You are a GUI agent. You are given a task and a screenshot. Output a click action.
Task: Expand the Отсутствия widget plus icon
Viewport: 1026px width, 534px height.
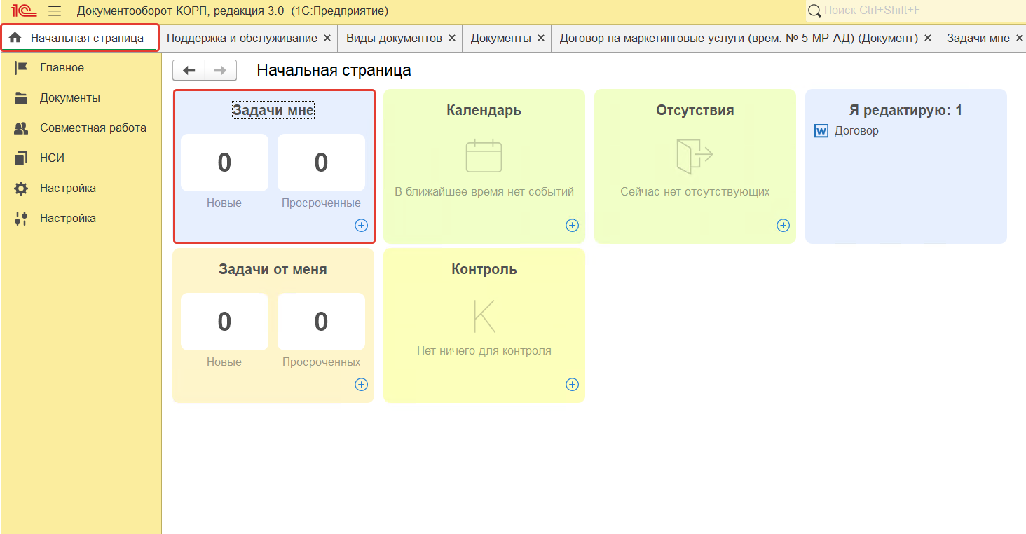point(783,225)
